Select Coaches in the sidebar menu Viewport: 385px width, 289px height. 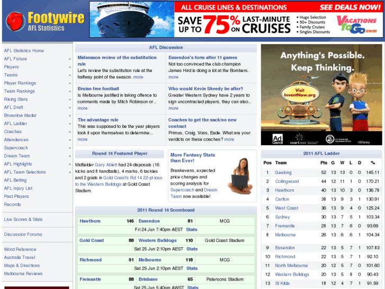13,132
